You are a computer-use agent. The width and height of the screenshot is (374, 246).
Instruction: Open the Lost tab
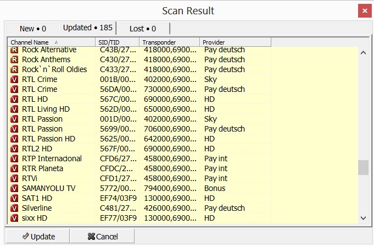[142, 28]
